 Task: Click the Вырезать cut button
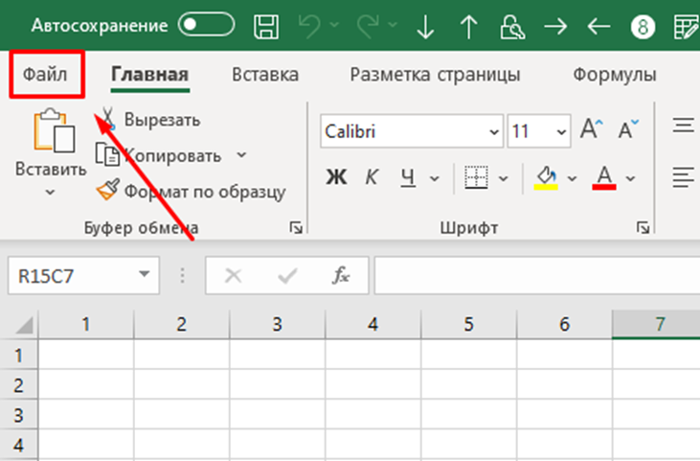tap(150, 119)
